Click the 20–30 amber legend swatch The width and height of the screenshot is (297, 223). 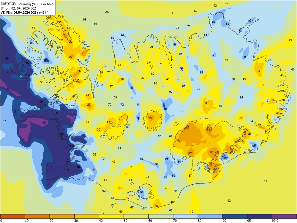pos(62,216)
